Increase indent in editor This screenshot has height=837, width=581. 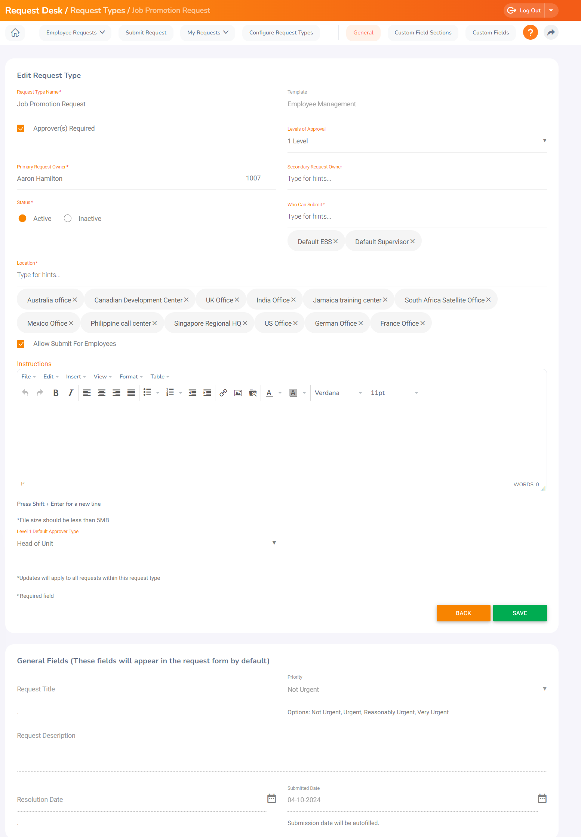(207, 393)
